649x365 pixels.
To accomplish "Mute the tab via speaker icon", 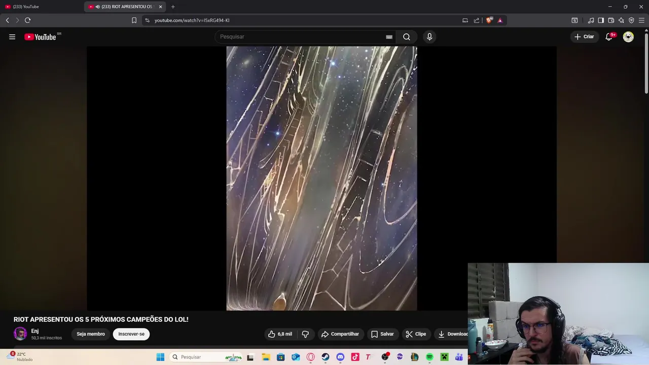I will (97, 7).
